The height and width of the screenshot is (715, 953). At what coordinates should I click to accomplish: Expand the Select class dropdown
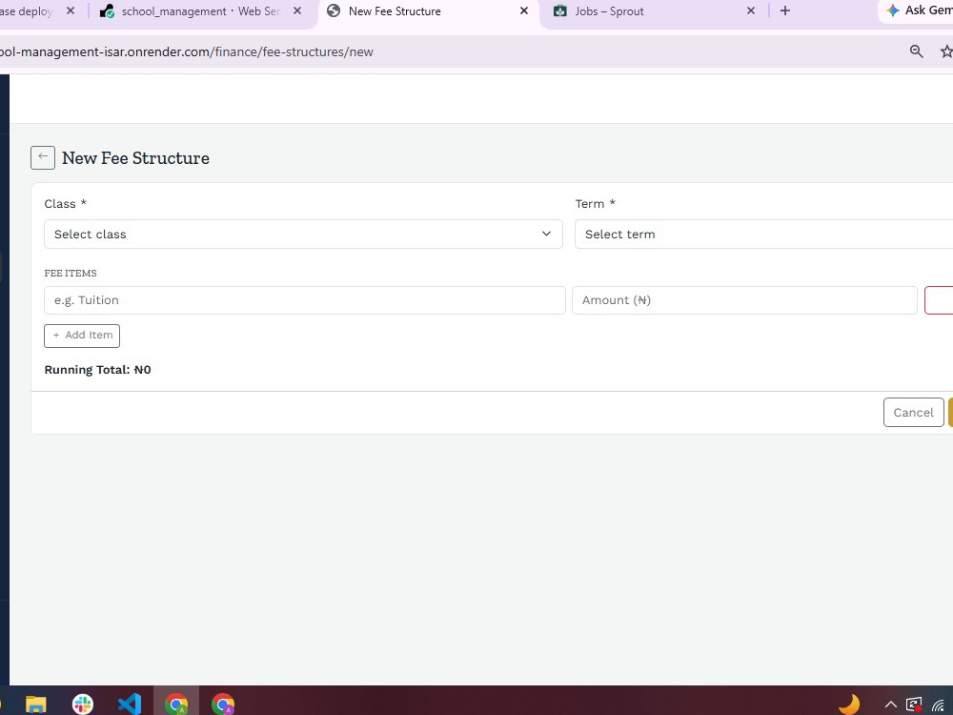coord(303,235)
